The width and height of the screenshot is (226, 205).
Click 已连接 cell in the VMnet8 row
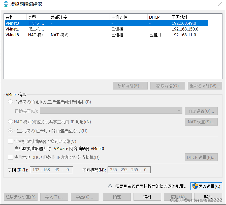(x=117, y=35)
